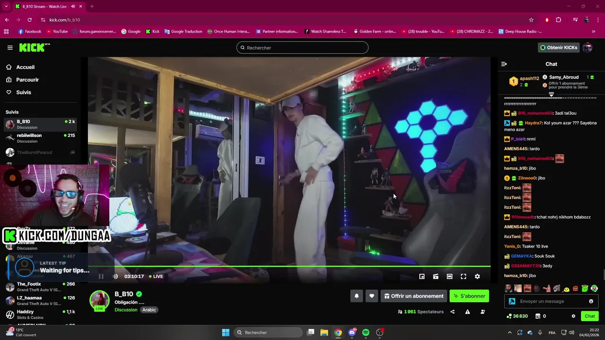This screenshot has height=340, width=605.
Task: Jump to LIVE indicator
Action: tap(156, 276)
